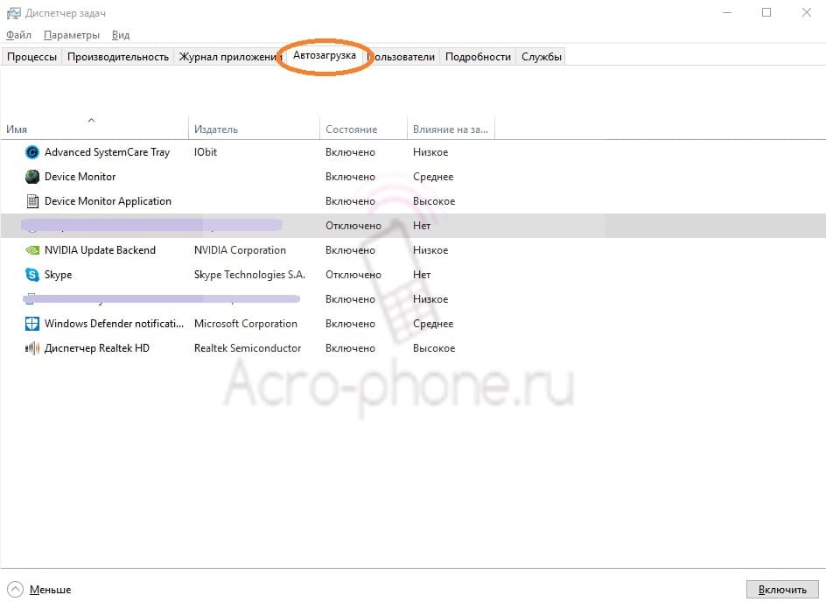This screenshot has width=826, height=609.
Task: Select the Device Monitor Application entry name
Action: (108, 201)
